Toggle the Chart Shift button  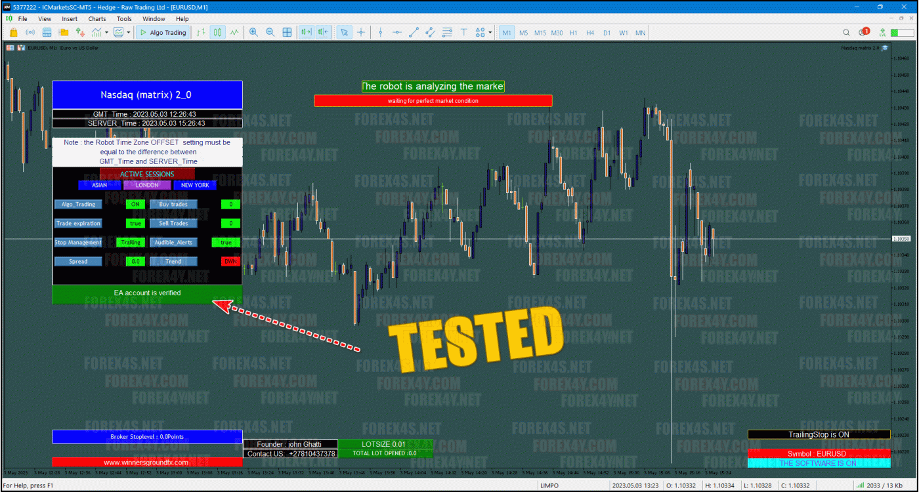pyautogui.click(x=321, y=32)
